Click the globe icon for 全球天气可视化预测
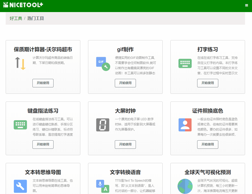The height and width of the screenshot is (194, 252). point(185,186)
